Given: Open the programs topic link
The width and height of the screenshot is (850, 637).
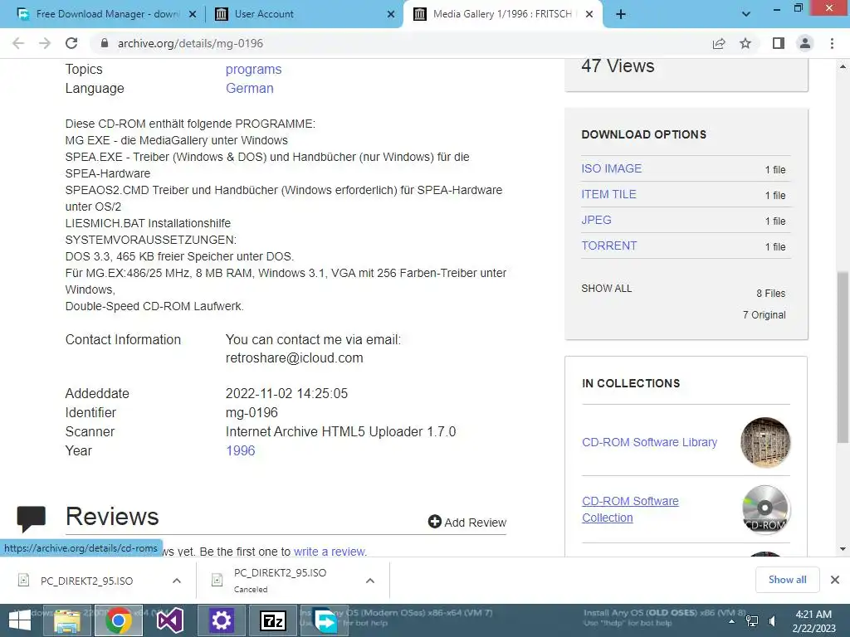Looking at the screenshot, I should point(254,70).
